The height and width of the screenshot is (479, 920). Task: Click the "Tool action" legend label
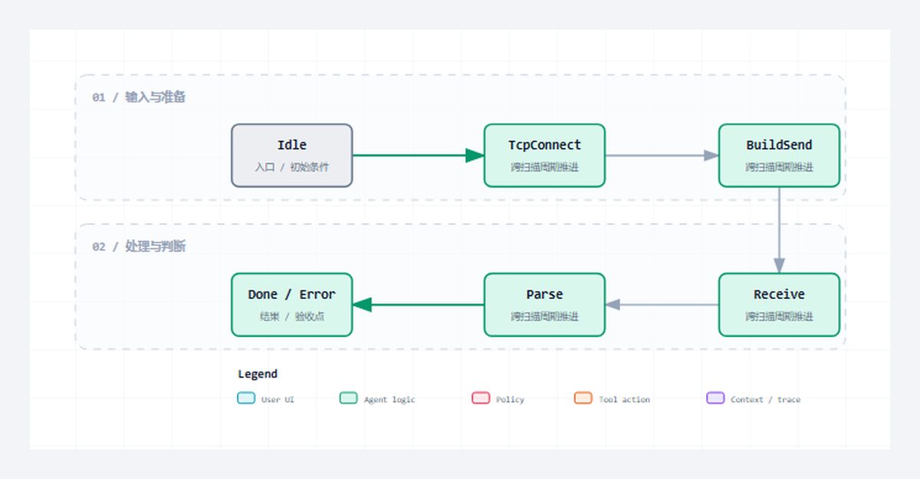[624, 399]
